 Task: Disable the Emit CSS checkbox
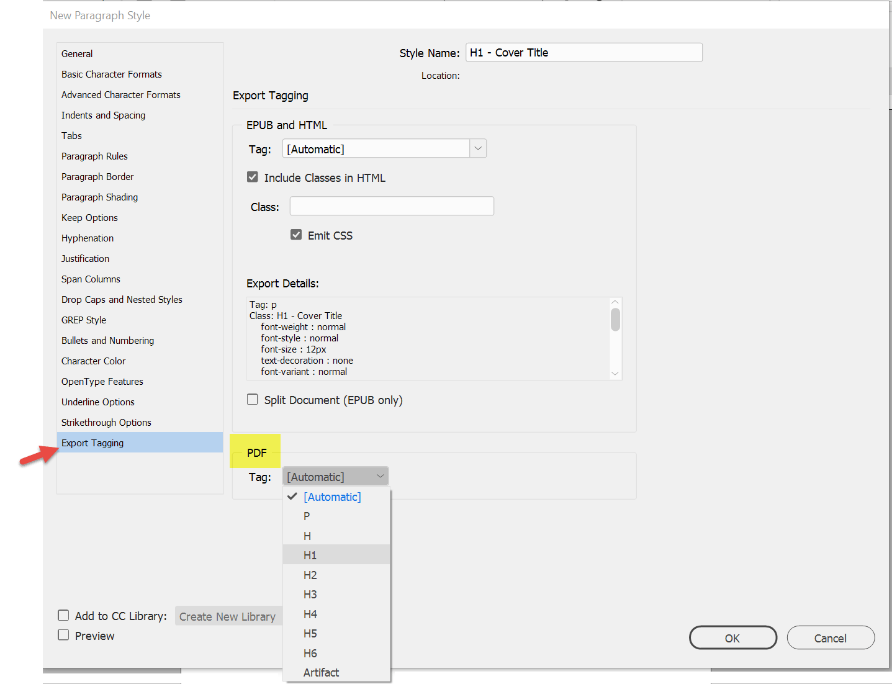coord(296,235)
